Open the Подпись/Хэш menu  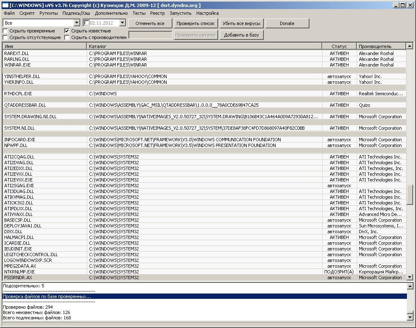[76, 13]
